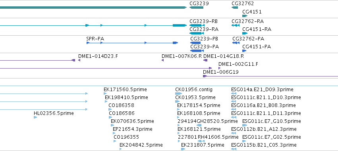Click the RH41606.5prime EST glyph
Image resolution: width=338 pixels, height=151 pixels.
tap(201, 141)
